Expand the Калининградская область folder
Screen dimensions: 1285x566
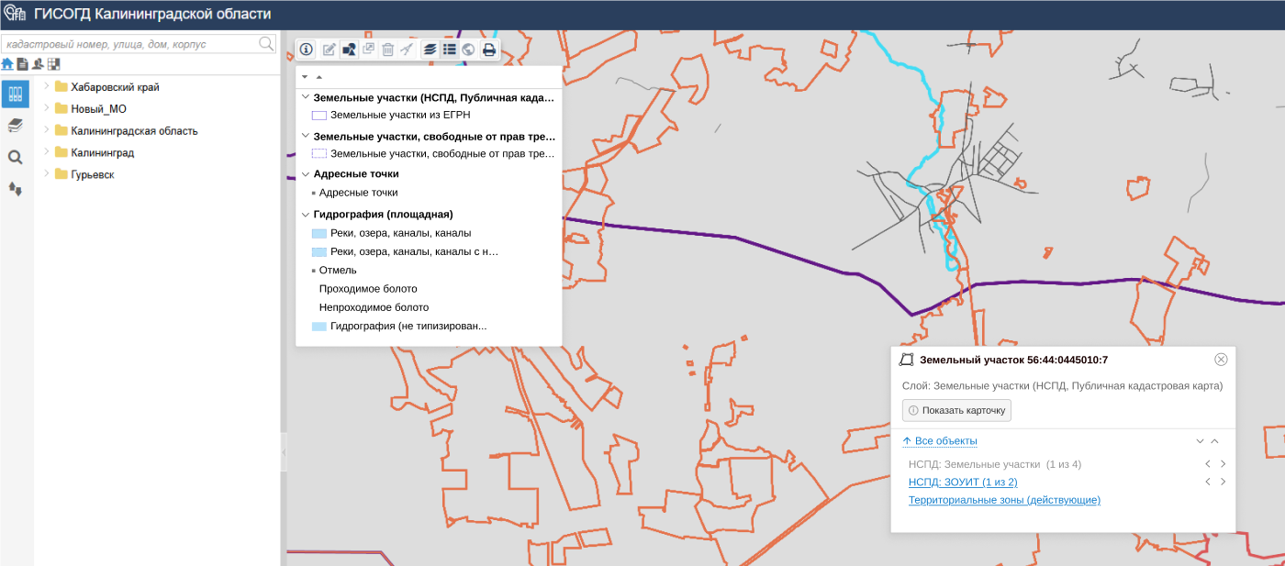point(46,130)
